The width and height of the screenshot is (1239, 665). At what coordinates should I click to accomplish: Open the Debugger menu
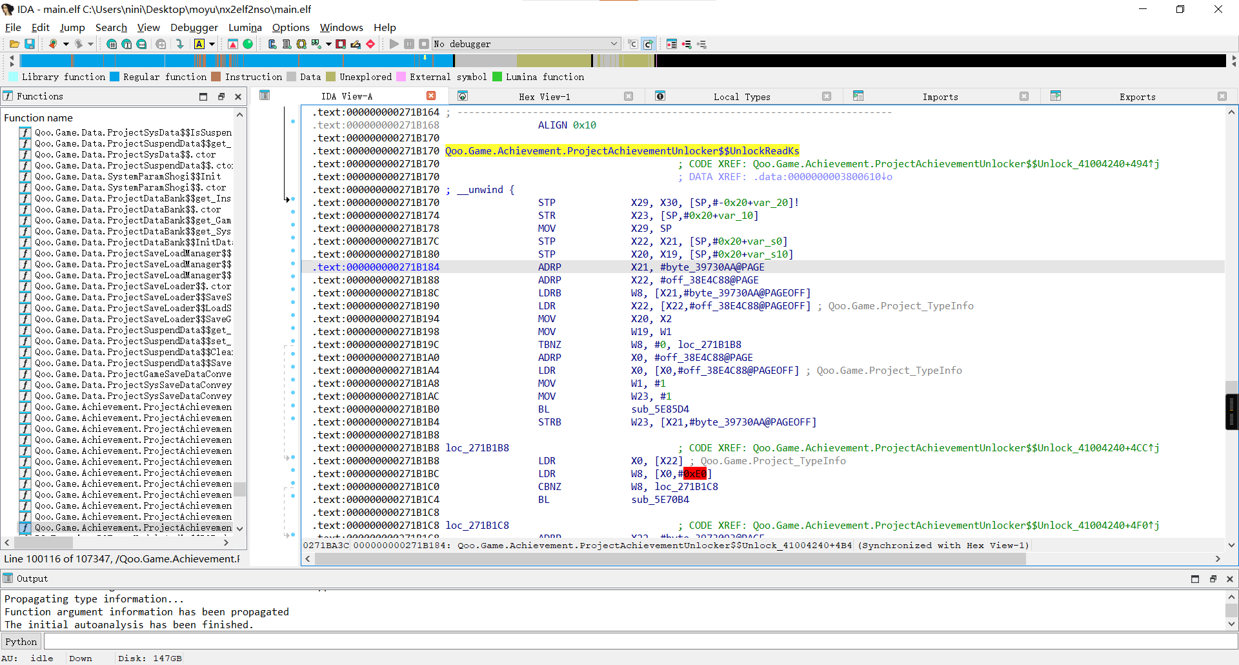point(194,27)
